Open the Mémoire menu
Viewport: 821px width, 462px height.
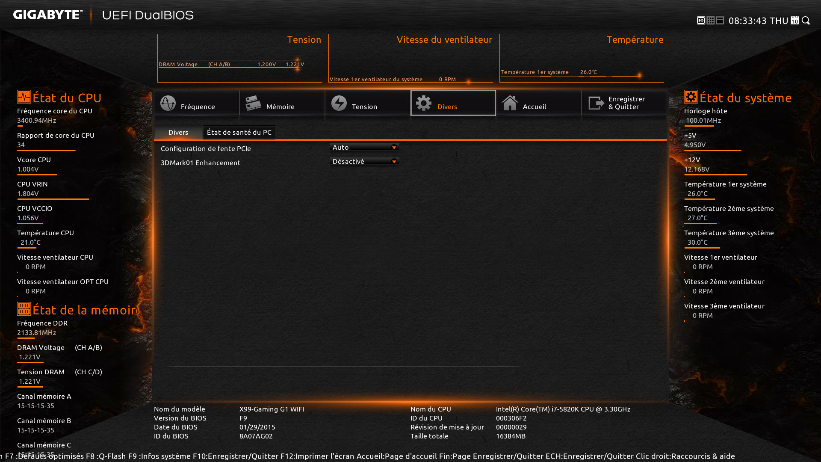[x=282, y=103]
